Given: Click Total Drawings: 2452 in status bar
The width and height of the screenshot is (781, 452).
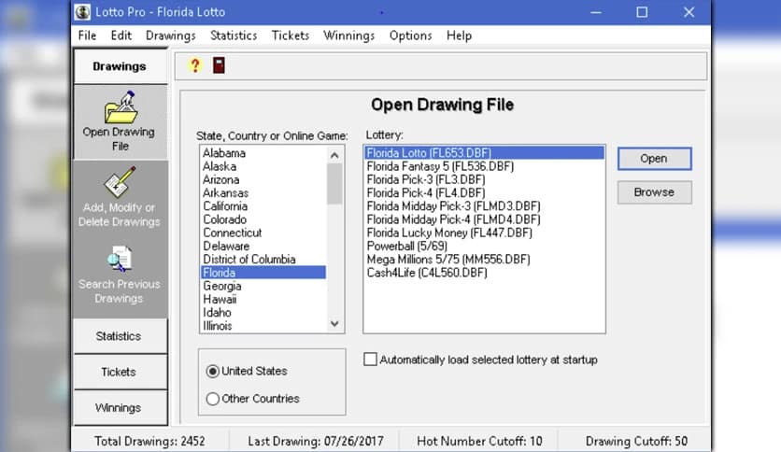Looking at the screenshot, I should [x=149, y=441].
